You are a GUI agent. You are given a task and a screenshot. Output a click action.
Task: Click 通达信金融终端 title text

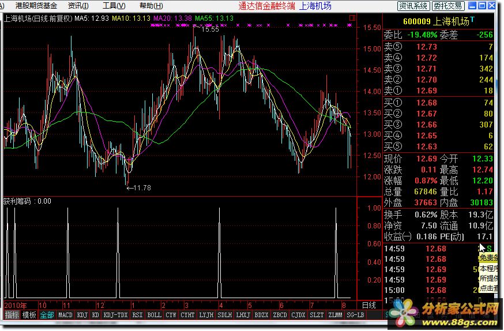coord(266,6)
